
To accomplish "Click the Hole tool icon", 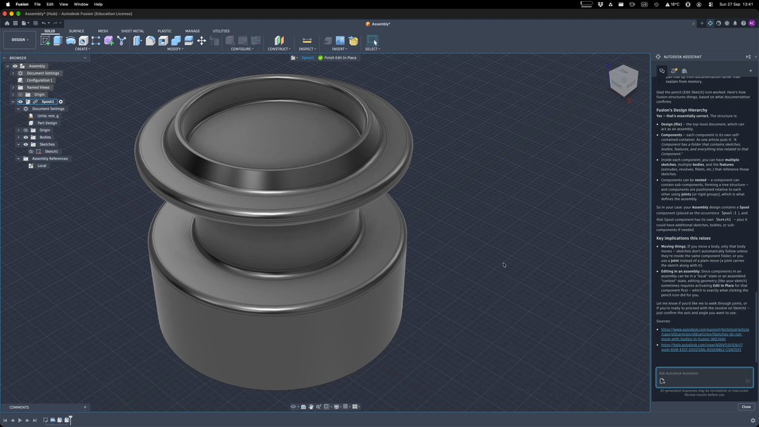I will click(83, 40).
